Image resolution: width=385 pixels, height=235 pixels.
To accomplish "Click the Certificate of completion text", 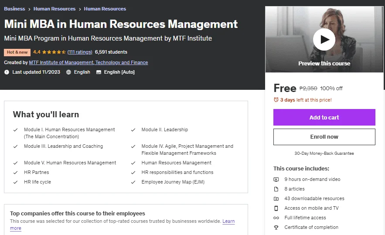I will (311, 227).
